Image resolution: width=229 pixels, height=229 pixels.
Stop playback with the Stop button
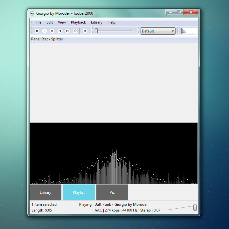[37, 31]
